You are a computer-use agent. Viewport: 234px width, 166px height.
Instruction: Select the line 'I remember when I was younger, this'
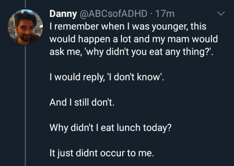(128, 26)
